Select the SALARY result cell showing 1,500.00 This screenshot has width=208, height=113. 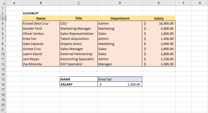pos(120,84)
